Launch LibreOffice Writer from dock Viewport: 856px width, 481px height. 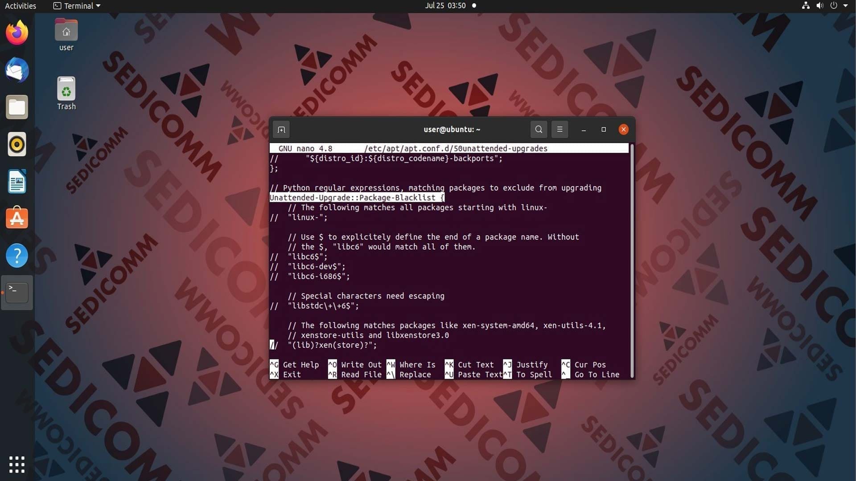[17, 181]
